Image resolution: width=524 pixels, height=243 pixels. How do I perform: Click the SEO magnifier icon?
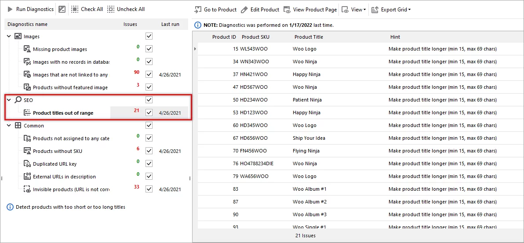18,100
